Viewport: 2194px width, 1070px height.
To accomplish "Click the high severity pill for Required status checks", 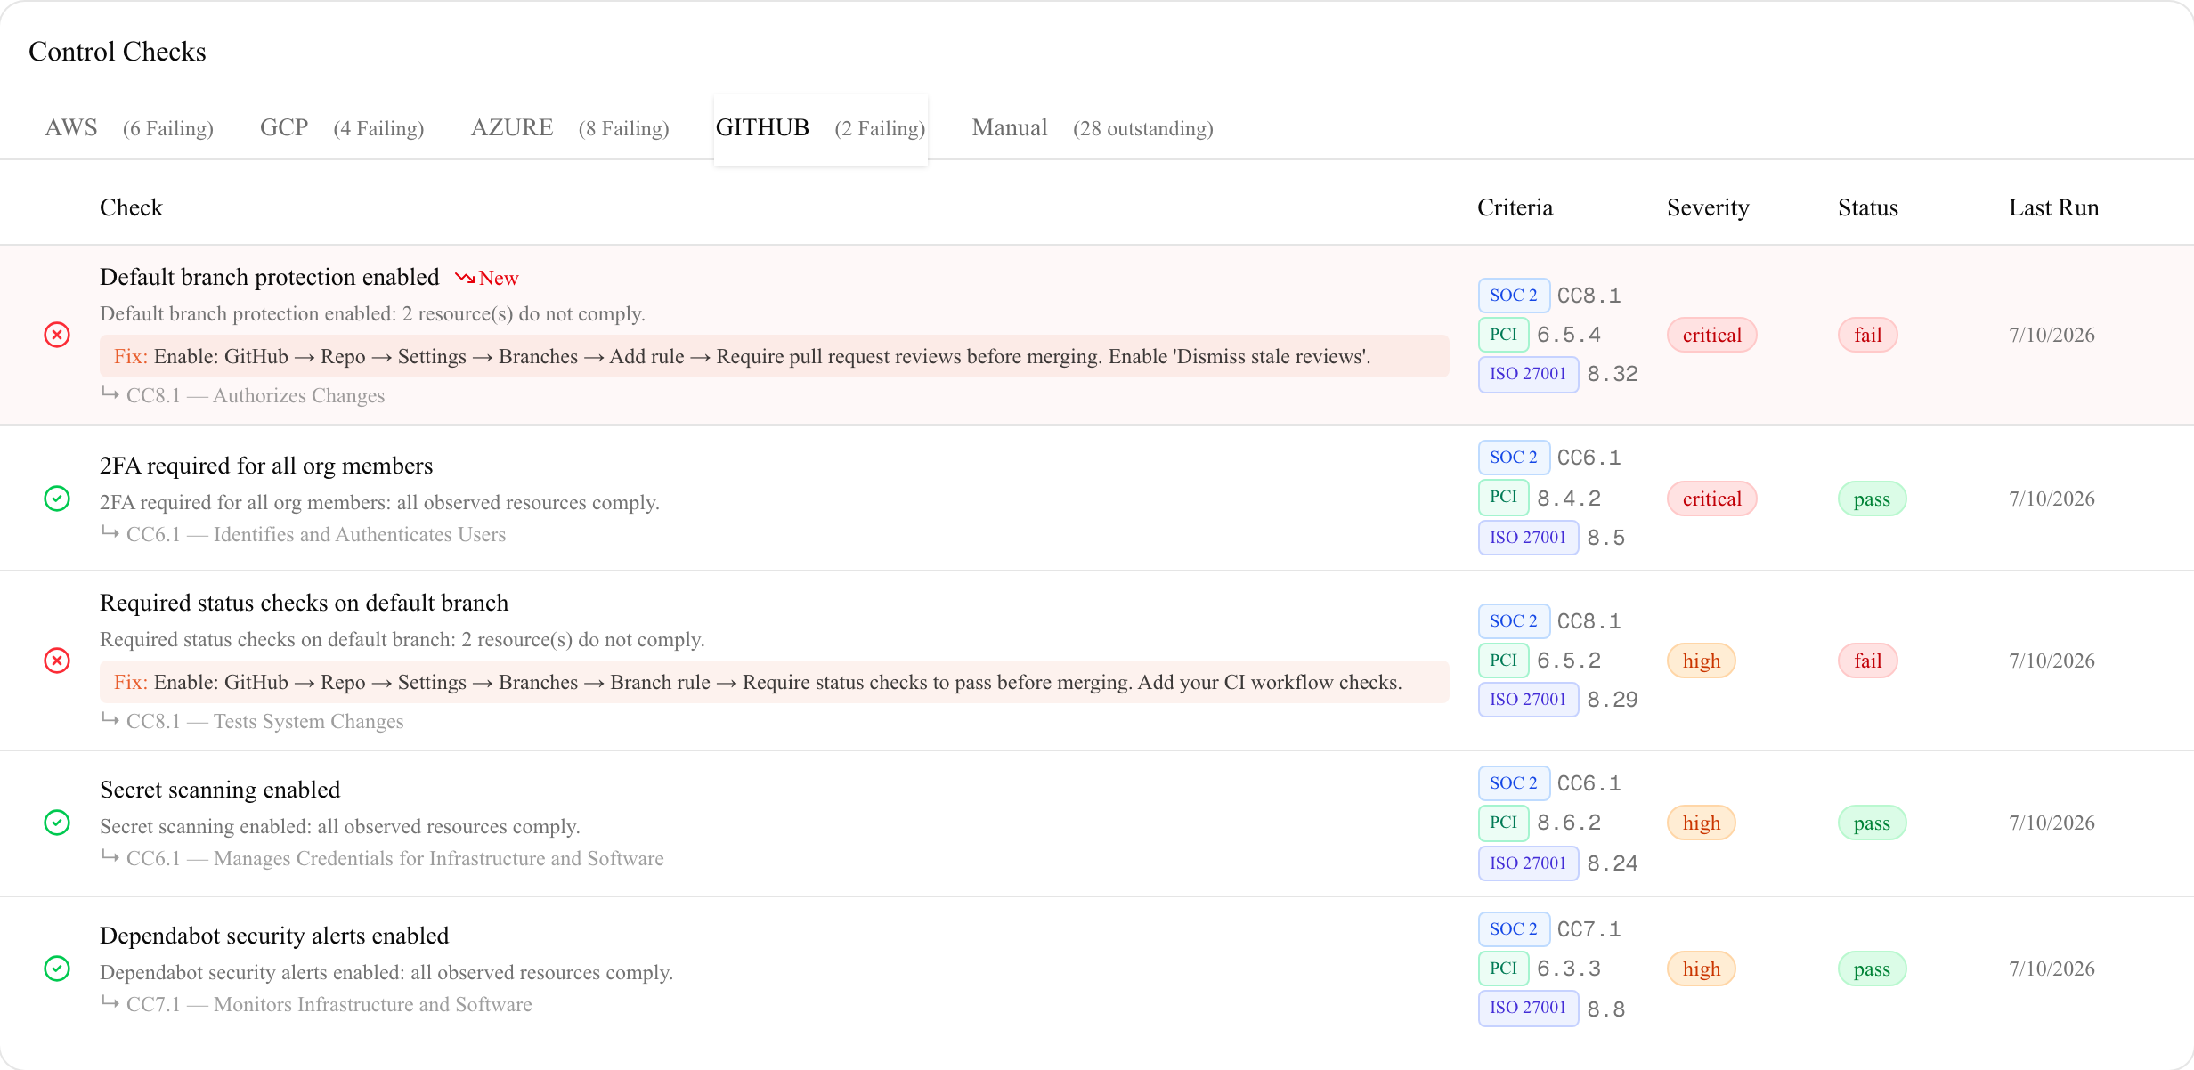I will [x=1701, y=661].
